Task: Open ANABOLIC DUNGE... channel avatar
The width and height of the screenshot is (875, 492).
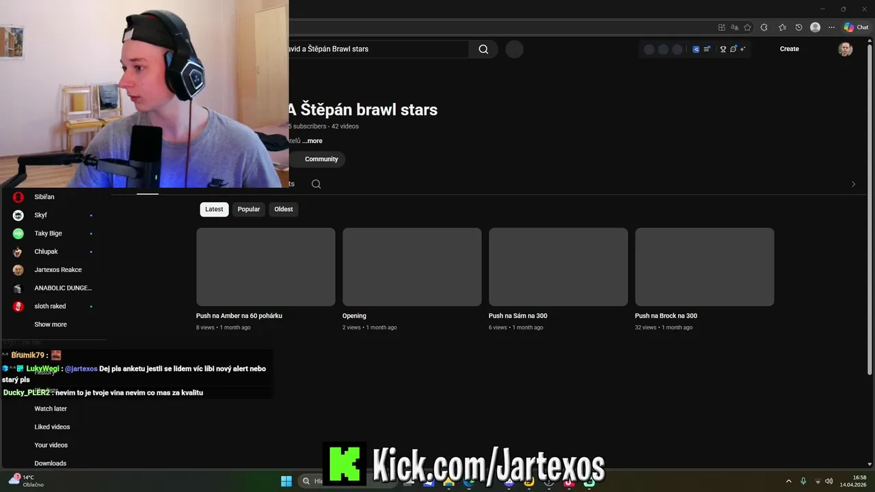Action: [18, 288]
